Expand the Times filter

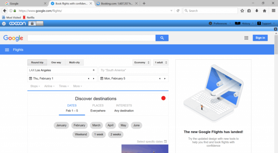pyautogui.click(x=64, y=86)
